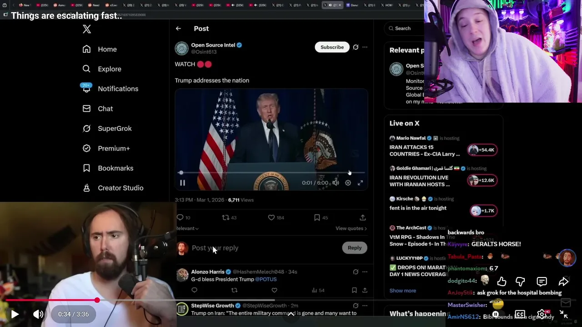Toggle closed captions CC button

click(x=520, y=314)
